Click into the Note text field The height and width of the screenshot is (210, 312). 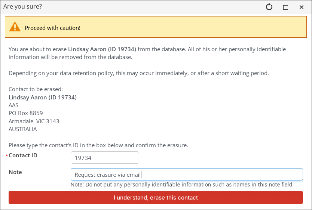coord(187,175)
